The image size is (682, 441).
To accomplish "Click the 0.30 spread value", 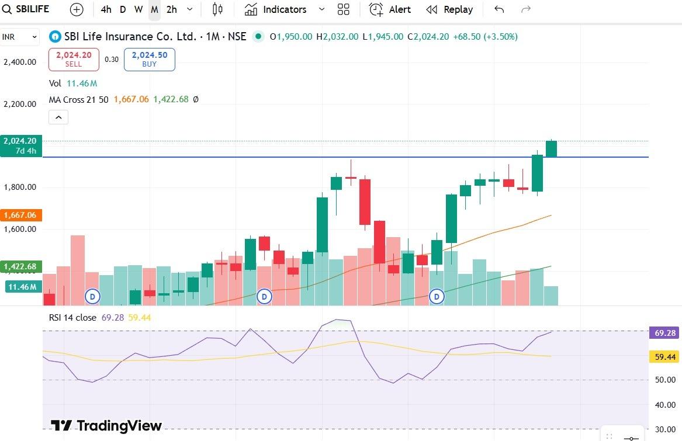I will pyautogui.click(x=112, y=60).
